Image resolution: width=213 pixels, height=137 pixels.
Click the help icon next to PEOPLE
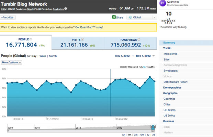(x=31, y=39)
